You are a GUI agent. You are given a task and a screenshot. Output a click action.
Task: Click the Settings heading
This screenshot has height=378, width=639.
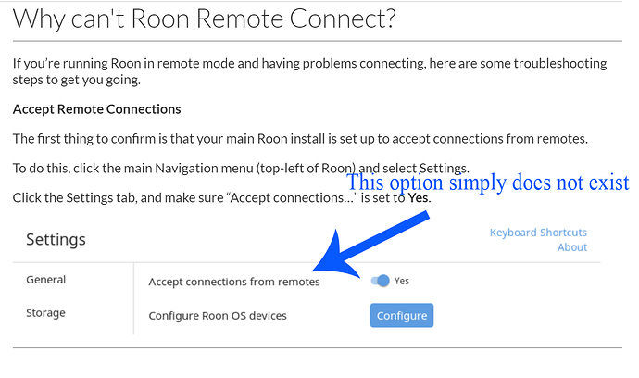point(56,239)
